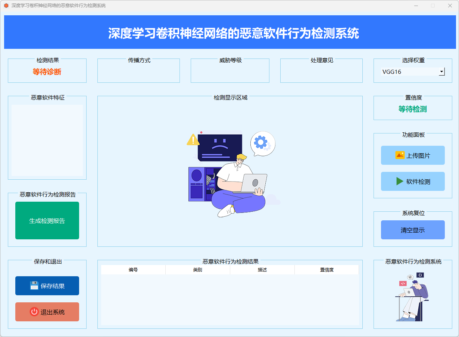Click the green play icon for detection
The image size is (459, 337).
coord(400,182)
